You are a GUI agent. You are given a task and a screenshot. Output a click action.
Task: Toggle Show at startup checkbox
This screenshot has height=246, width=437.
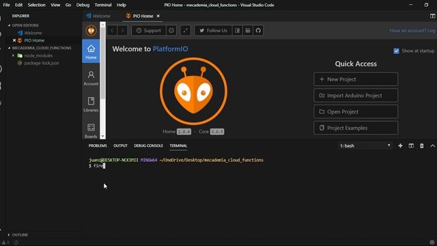tap(396, 51)
